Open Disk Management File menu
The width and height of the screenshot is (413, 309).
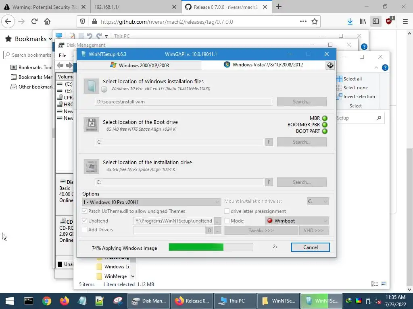63,56
